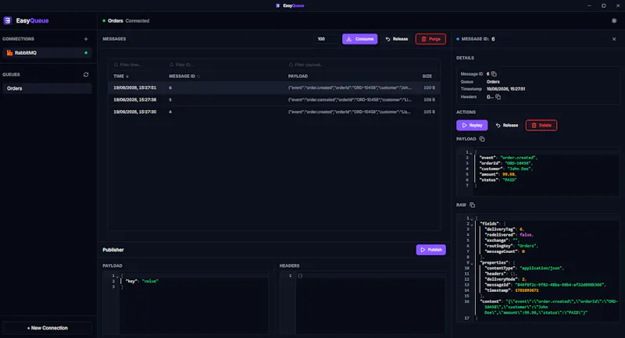Sort messages by the Time column

tap(121, 76)
